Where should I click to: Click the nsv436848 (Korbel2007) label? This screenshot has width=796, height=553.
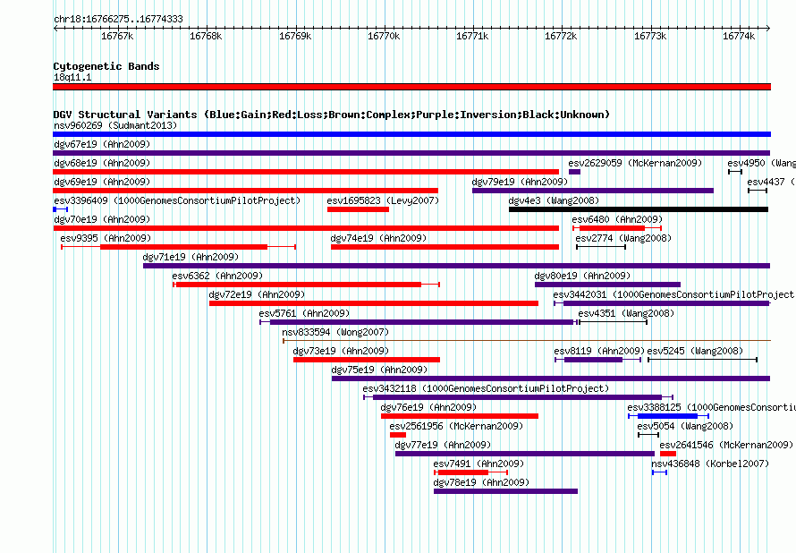(711, 464)
